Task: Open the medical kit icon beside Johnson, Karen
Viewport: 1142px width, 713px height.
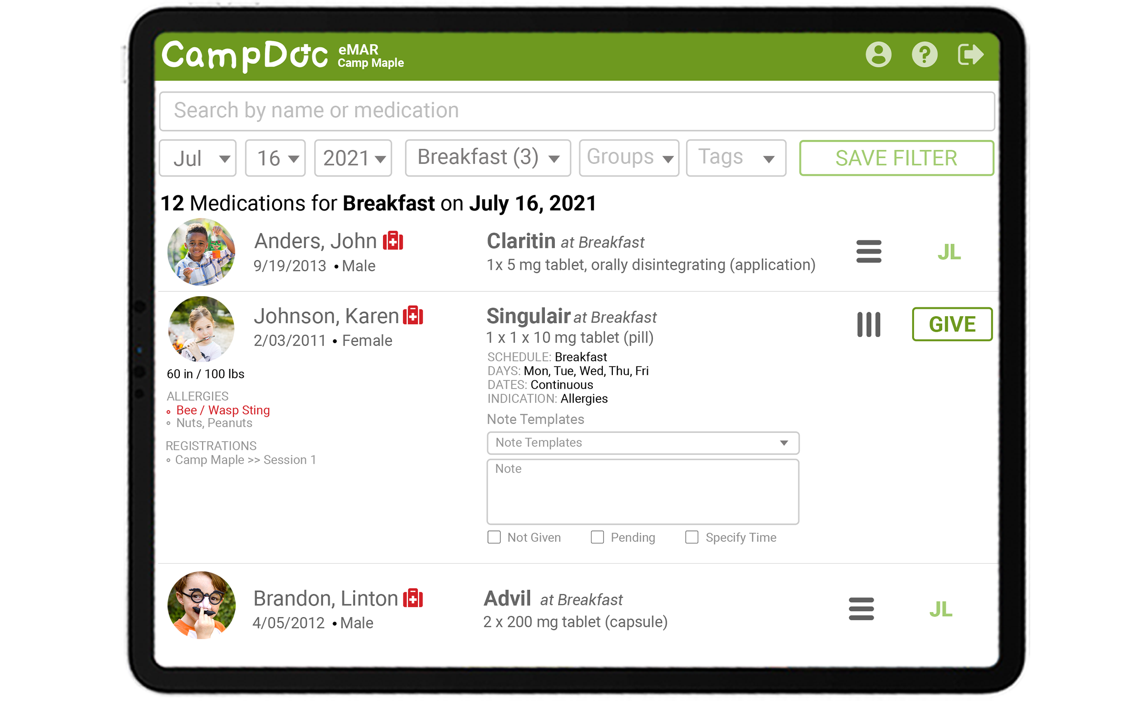Action: tap(413, 316)
